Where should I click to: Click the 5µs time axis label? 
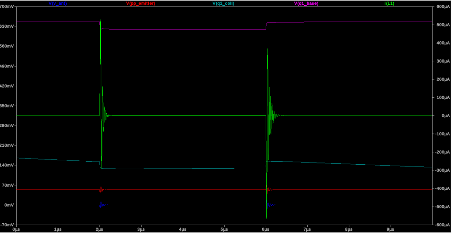pyautogui.click(x=224, y=230)
